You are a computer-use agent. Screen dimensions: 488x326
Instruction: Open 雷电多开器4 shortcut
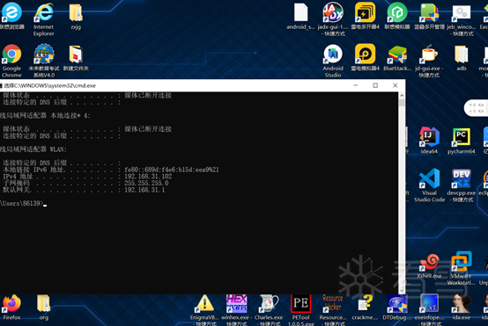(x=365, y=16)
